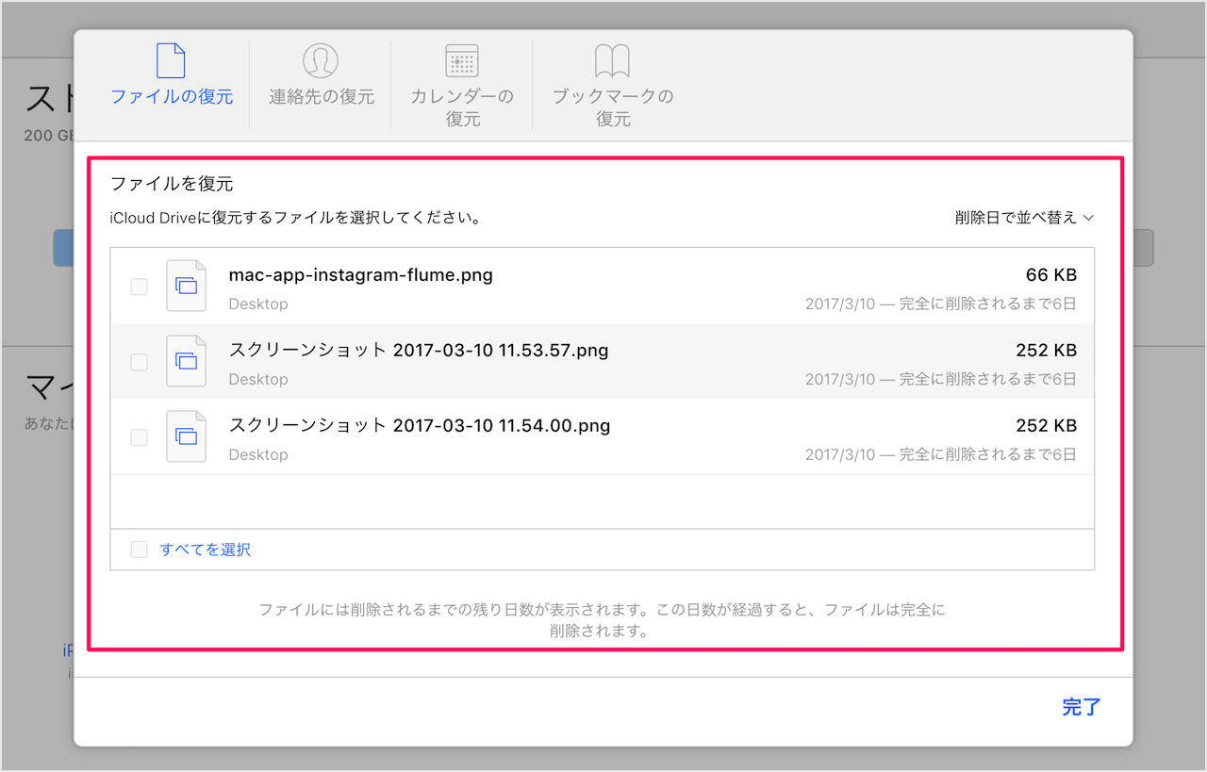Click the Restore Contacts person icon
1207x772 pixels.
pos(321,60)
